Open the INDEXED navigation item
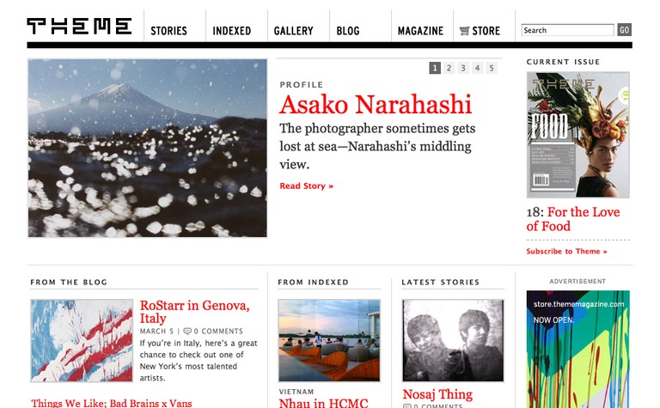 [x=231, y=31]
